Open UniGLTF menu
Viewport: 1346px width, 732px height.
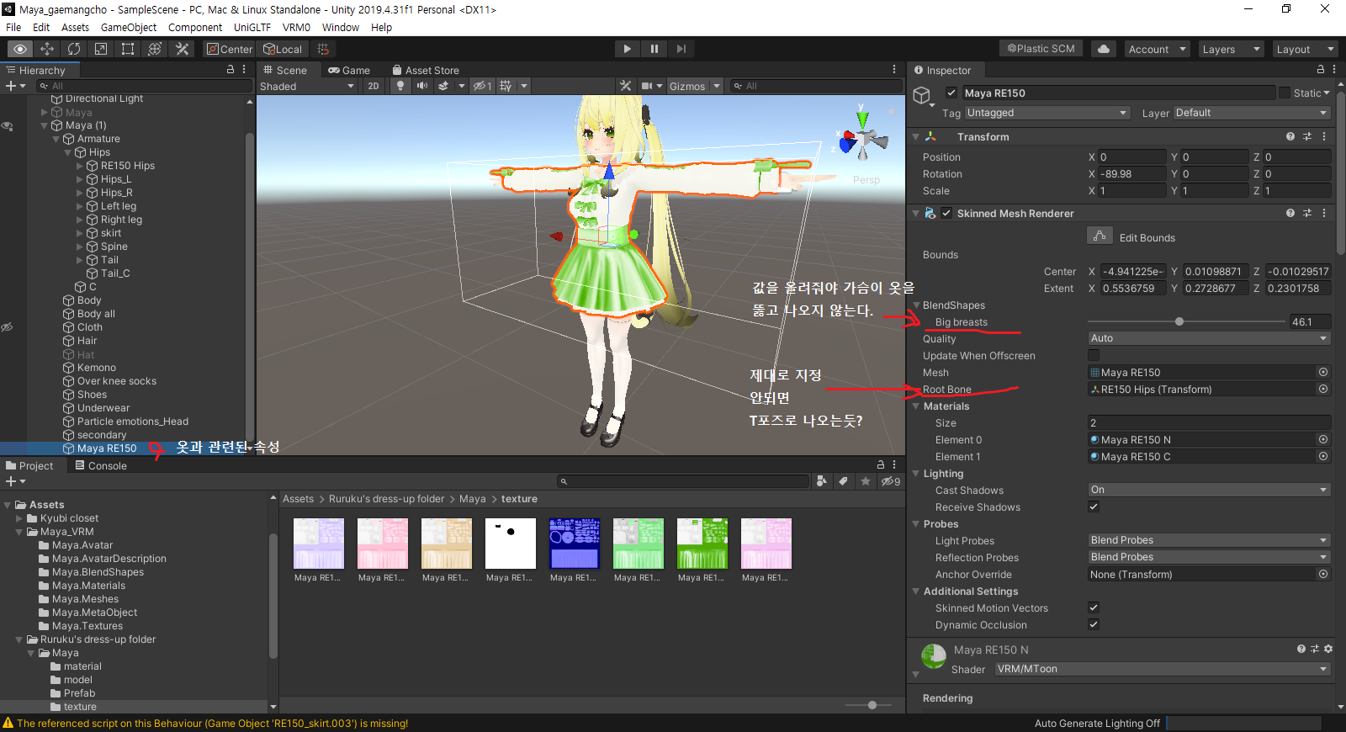pyautogui.click(x=252, y=27)
